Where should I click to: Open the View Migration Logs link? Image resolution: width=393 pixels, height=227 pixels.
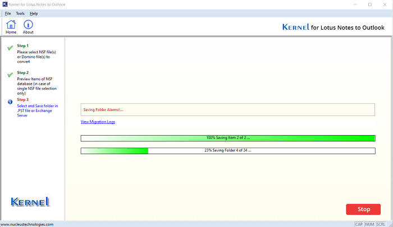98,122
